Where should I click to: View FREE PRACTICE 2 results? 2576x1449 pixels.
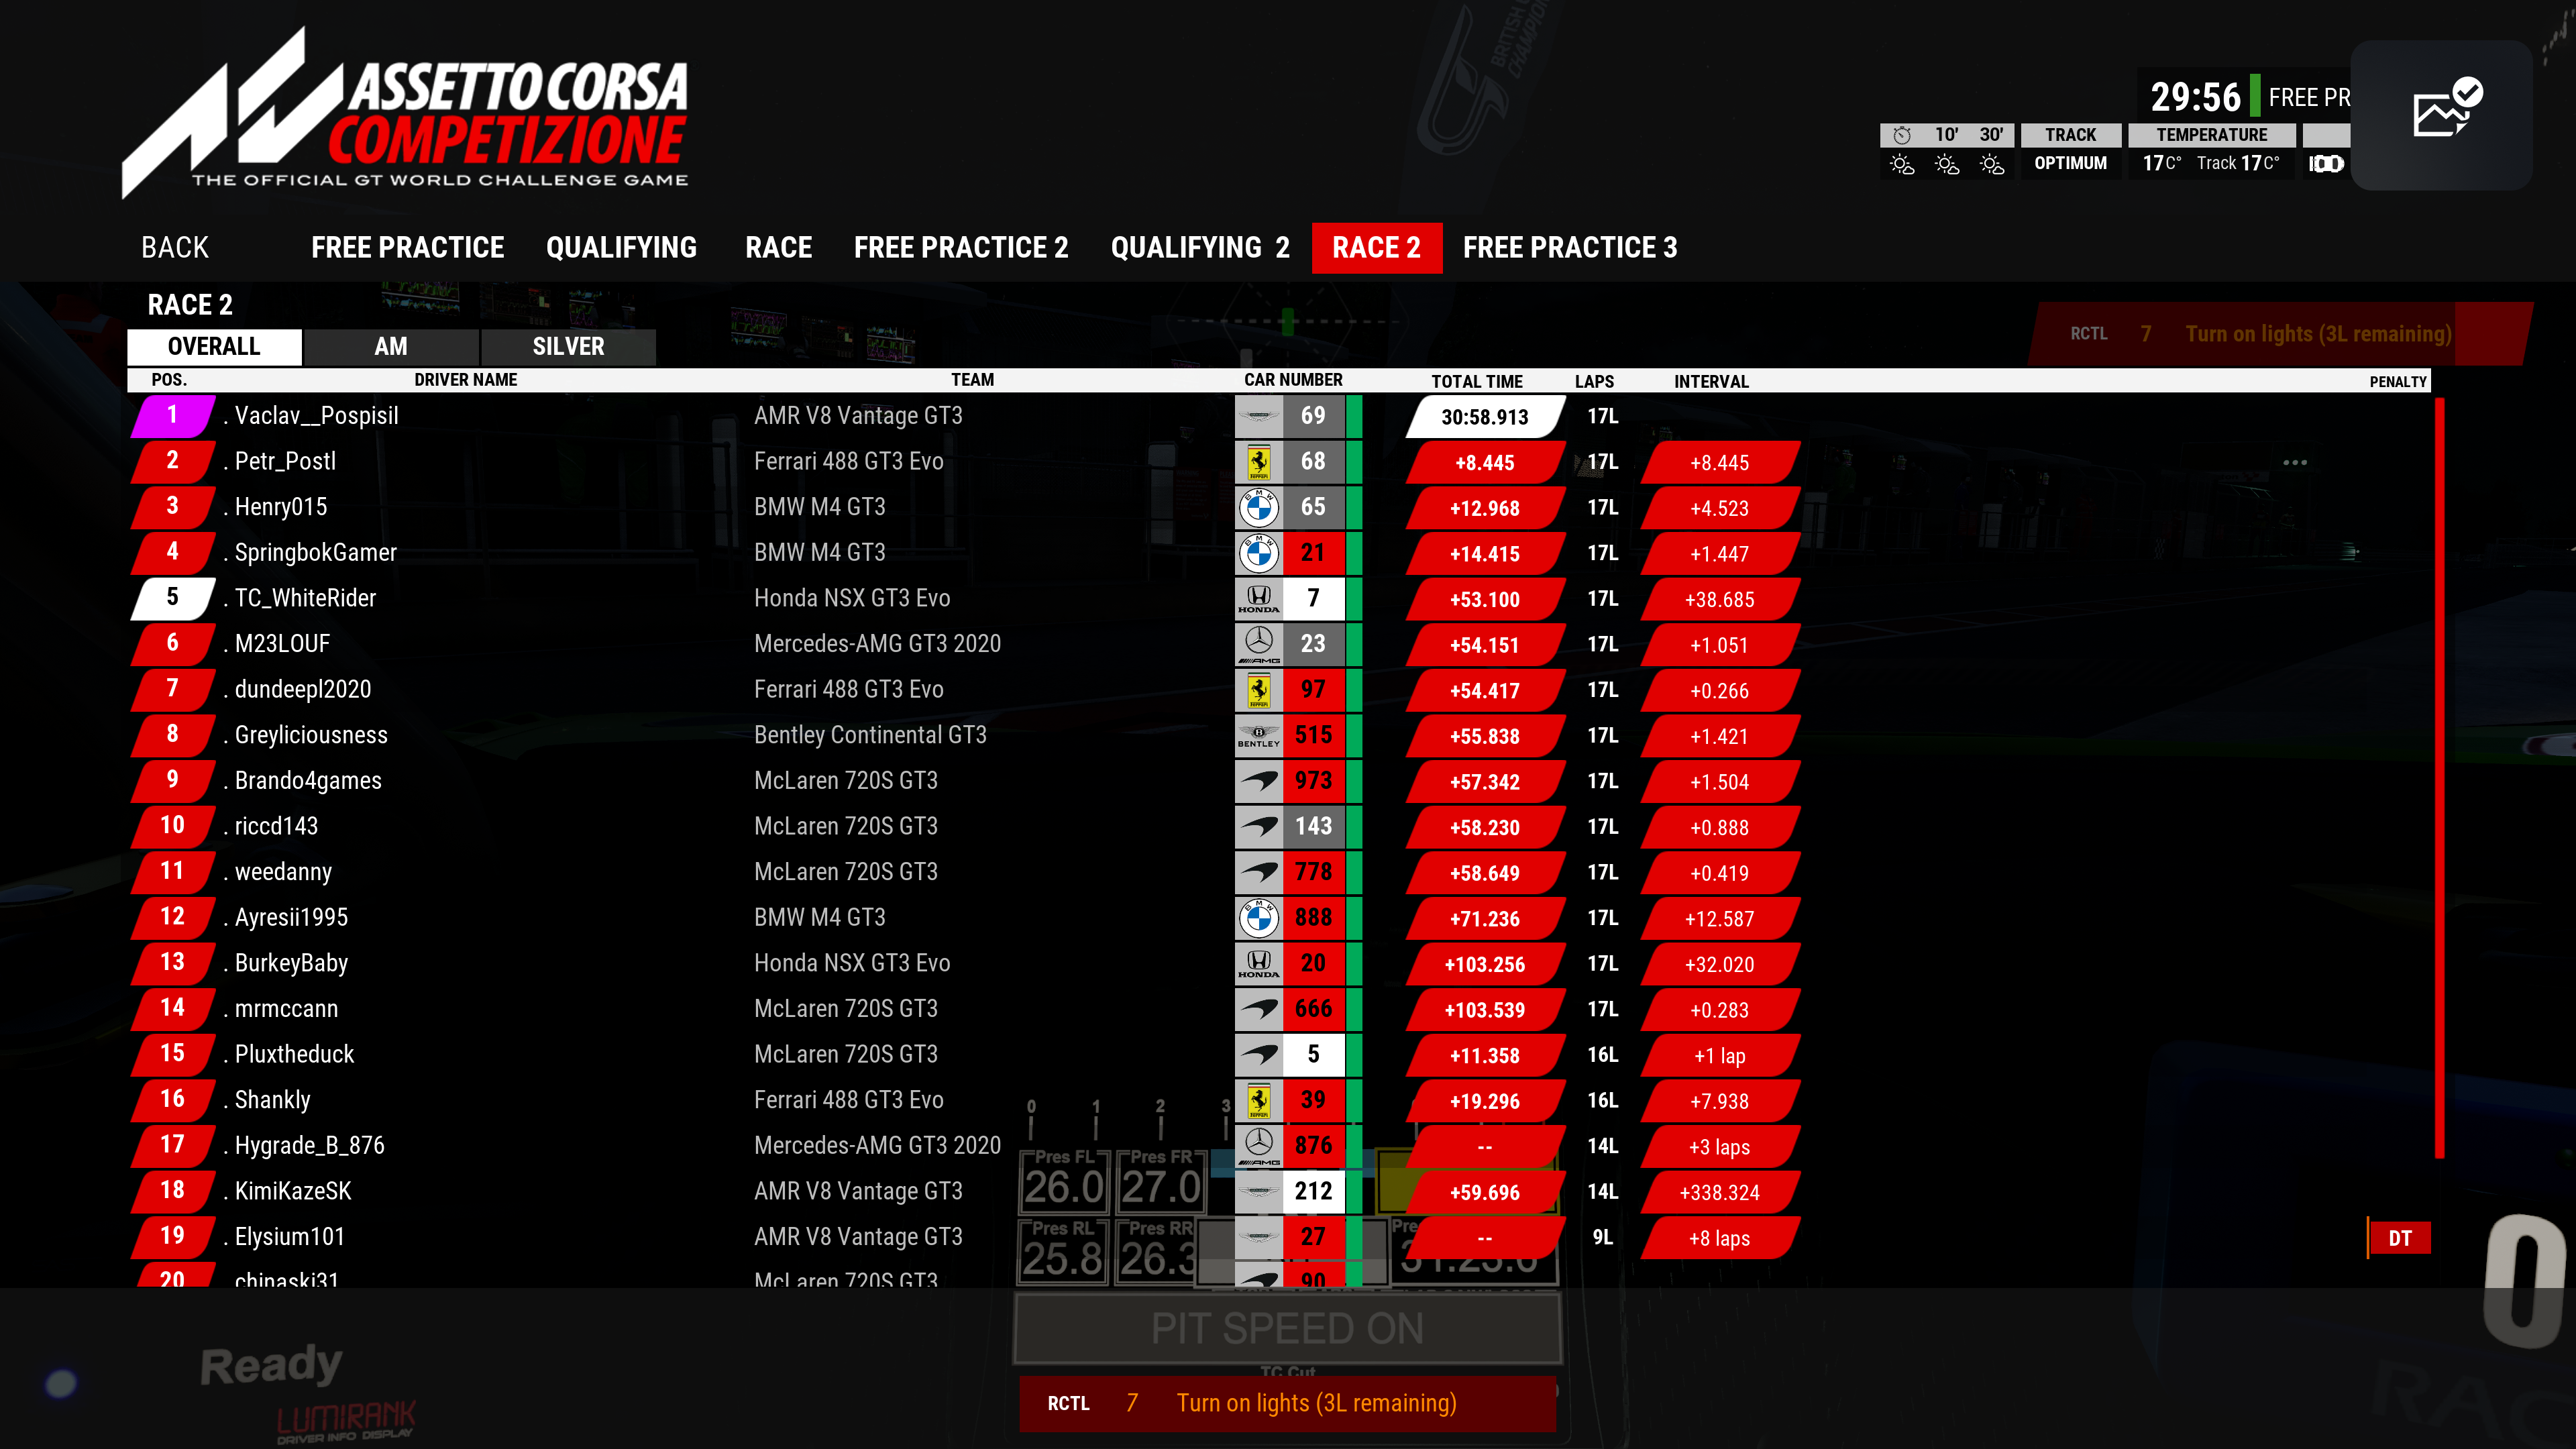coord(960,247)
